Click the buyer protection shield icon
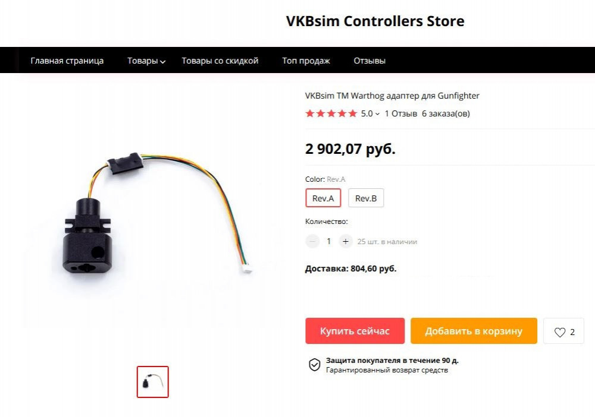 314,365
